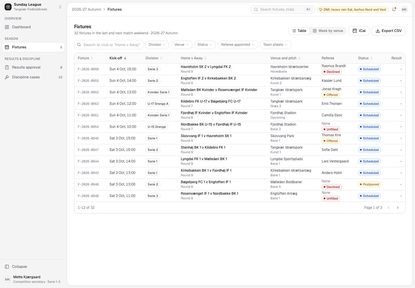Sort by Venue and pitch column header

[286, 58]
